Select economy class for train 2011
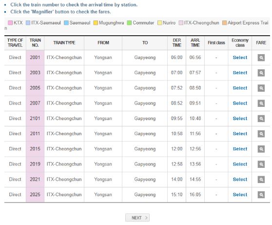272x225 pixels. click(x=240, y=134)
